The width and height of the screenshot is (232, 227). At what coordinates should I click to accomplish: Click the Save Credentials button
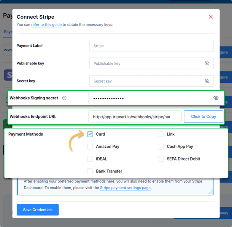point(38,210)
